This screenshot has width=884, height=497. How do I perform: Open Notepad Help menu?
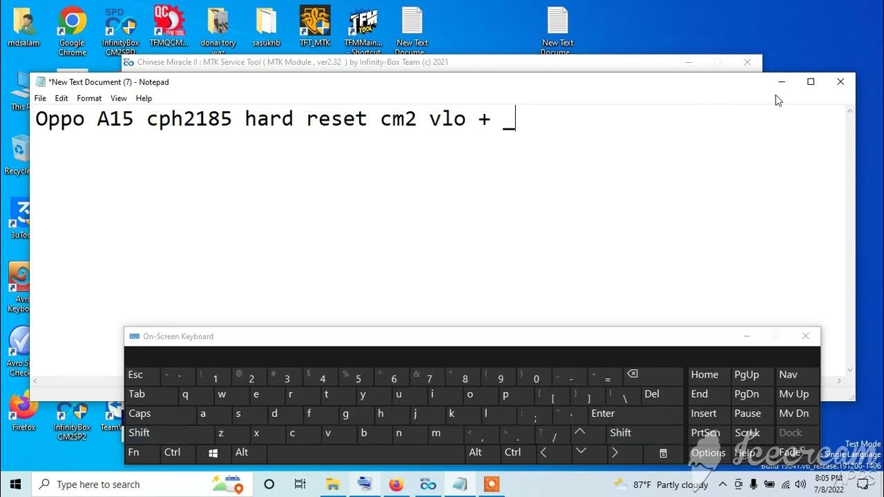[x=144, y=98]
